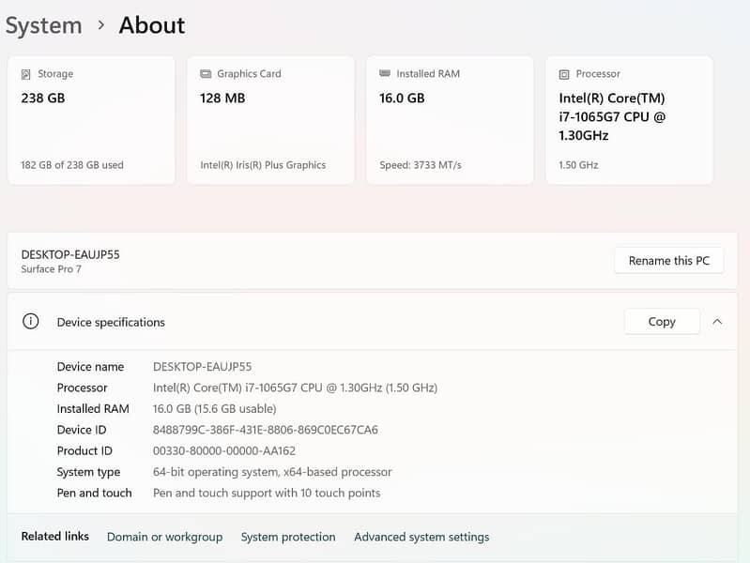Open the Storage 238 GB card
This screenshot has width=750, height=563.
91,120
